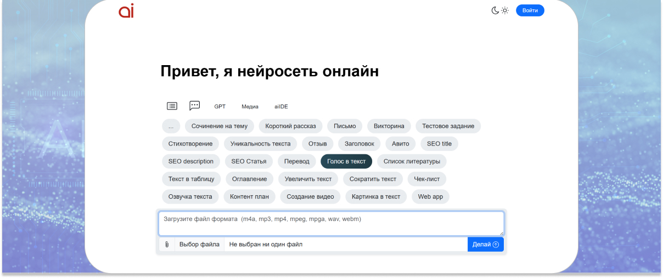Select the Текст в таблицу chip
Screen dimensions: 663x278
[192, 179]
